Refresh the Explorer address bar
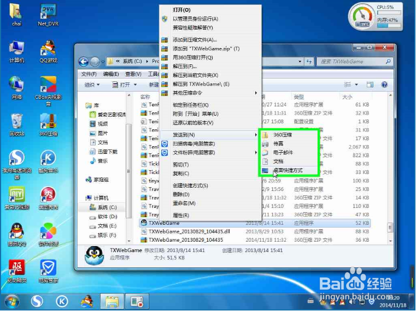The height and width of the screenshot is (311, 416). point(309,62)
